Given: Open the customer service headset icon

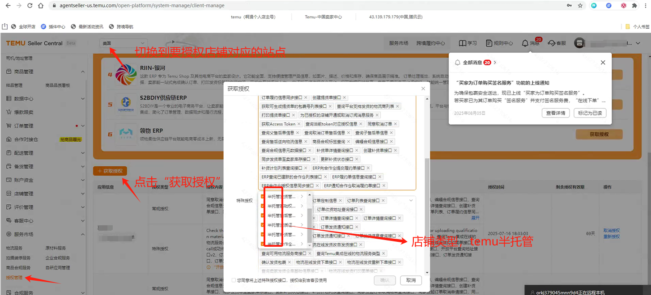Looking at the screenshot, I should click(x=552, y=43).
